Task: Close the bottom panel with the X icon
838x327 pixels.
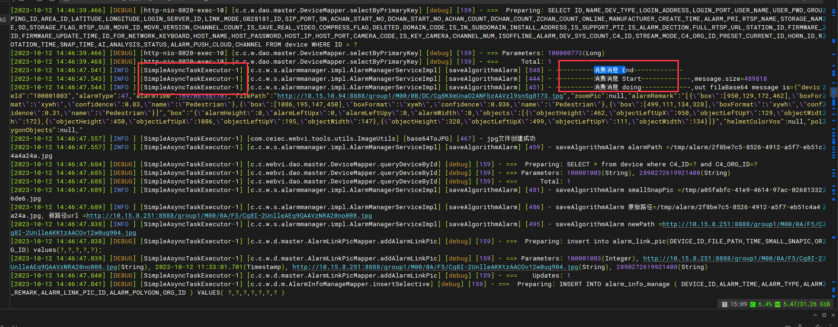Action: pyautogui.click(x=833, y=315)
